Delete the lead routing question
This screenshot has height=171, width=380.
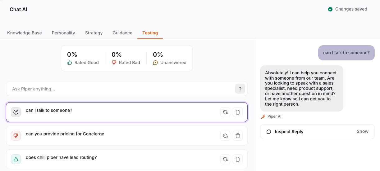(x=238, y=159)
